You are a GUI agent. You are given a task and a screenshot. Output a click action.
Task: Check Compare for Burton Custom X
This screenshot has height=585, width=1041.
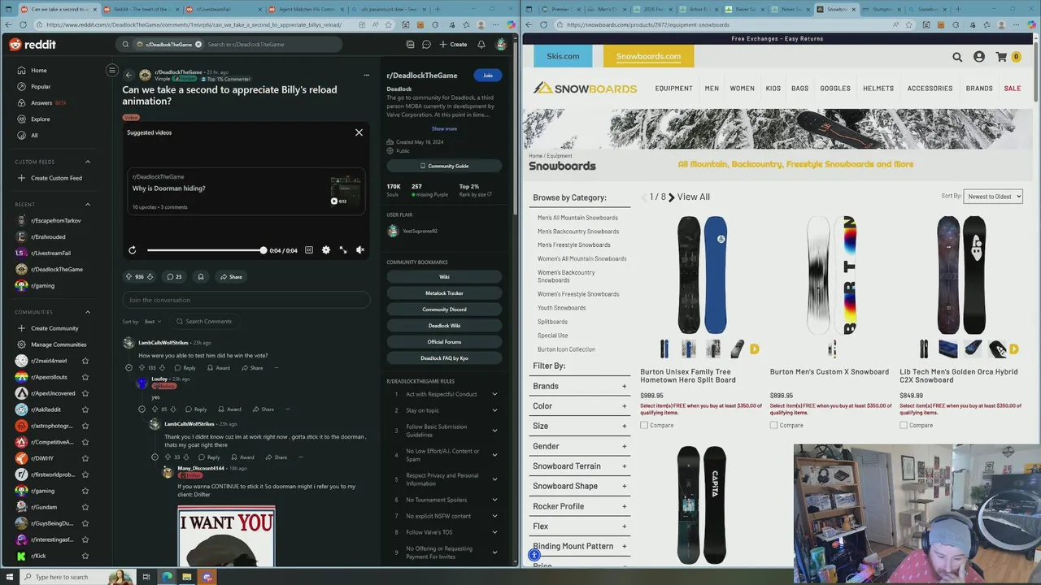pos(774,426)
